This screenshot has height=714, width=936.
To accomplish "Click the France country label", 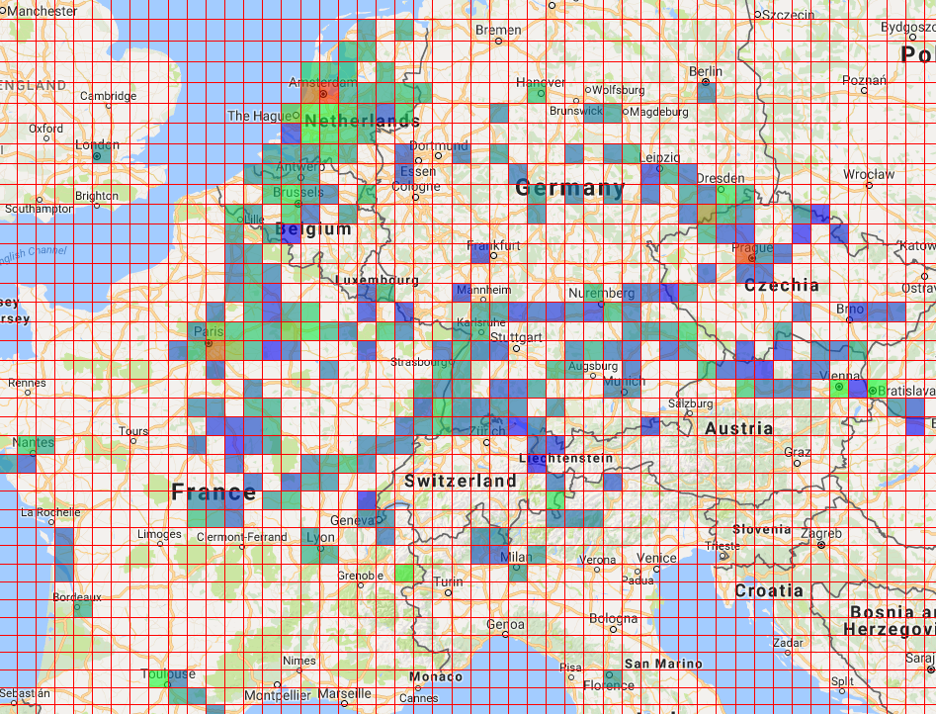I will click(x=213, y=492).
